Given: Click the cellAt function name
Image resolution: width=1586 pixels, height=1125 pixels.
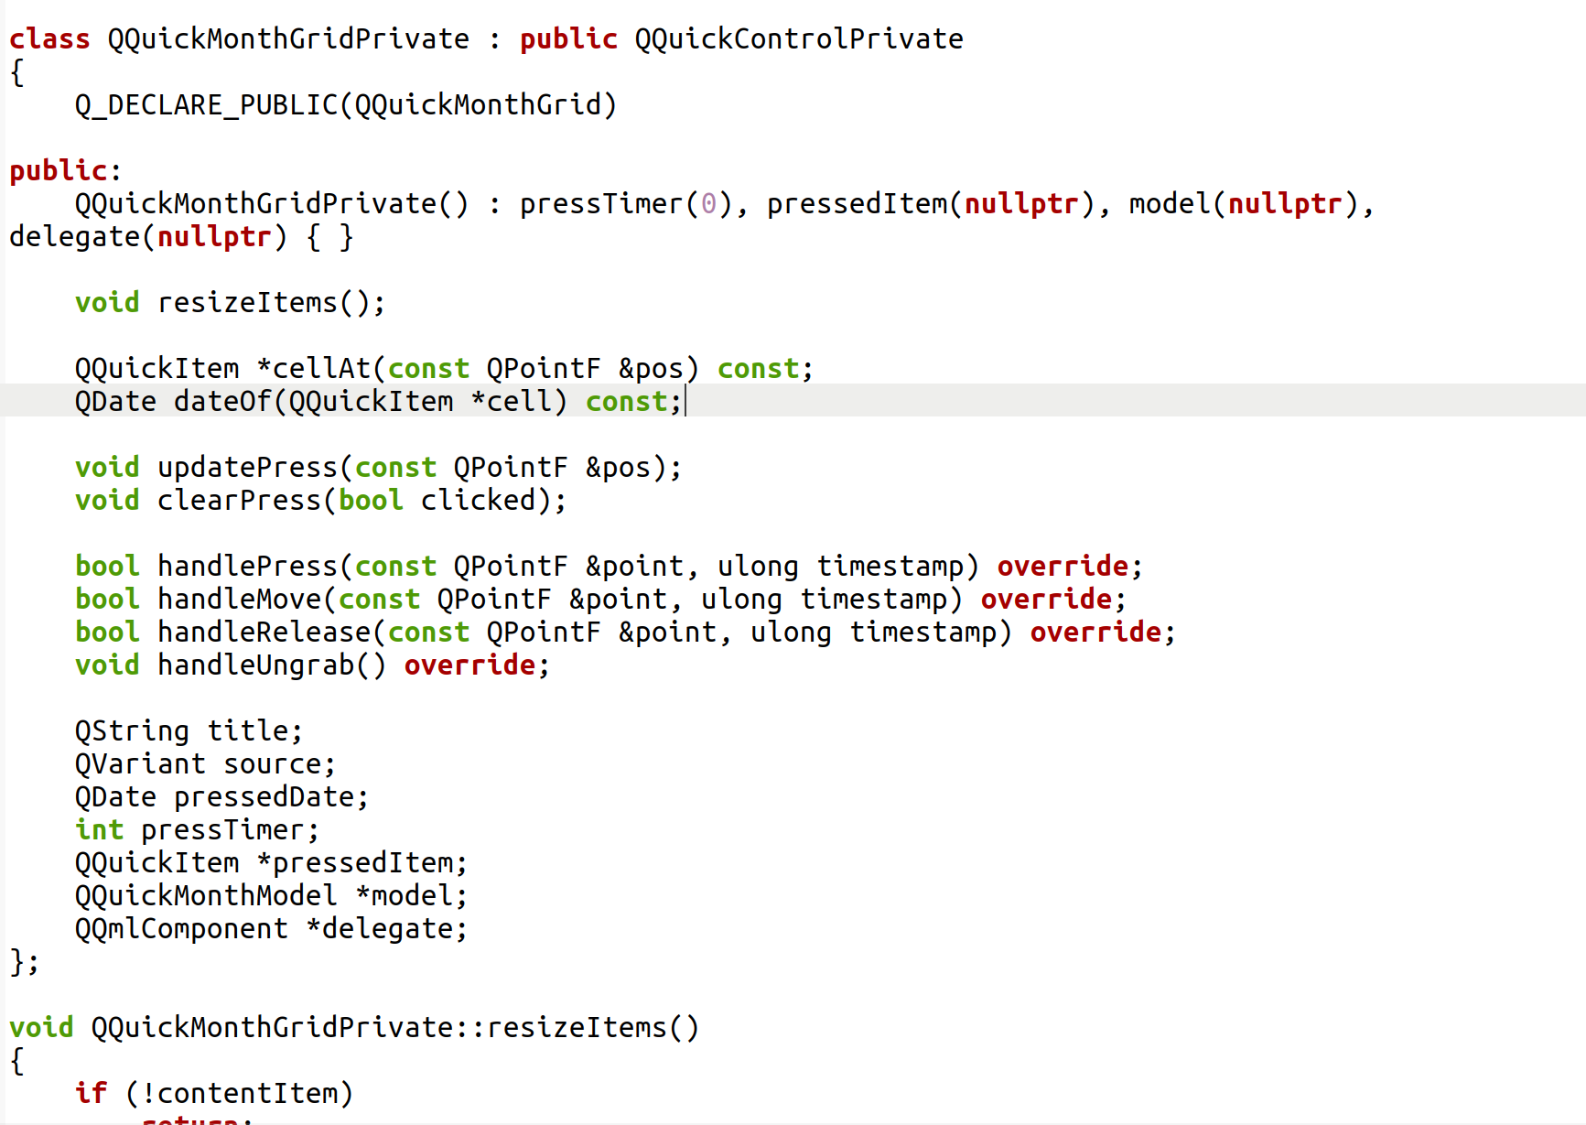Looking at the screenshot, I should pos(321,368).
